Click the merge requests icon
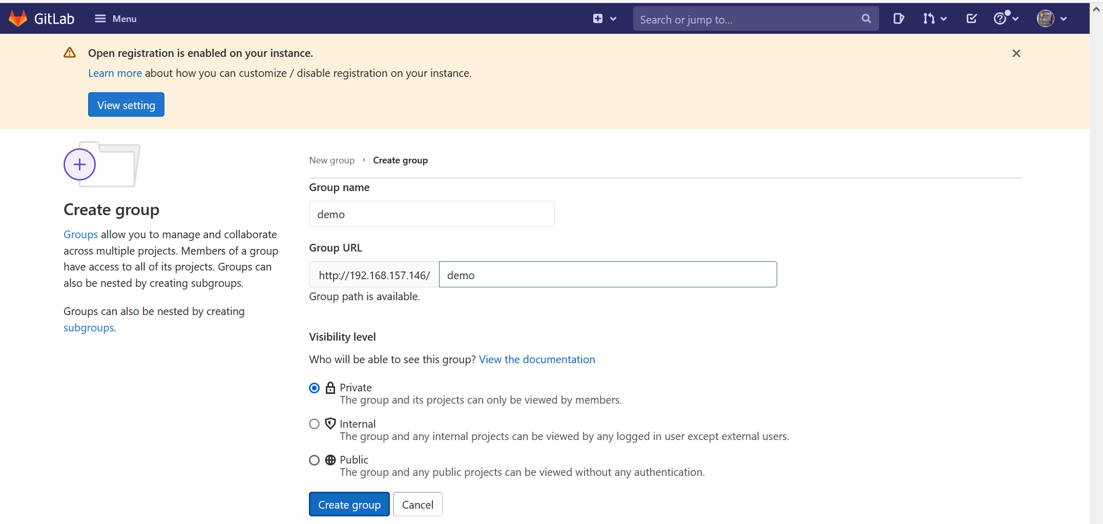This screenshot has width=1103, height=524. click(x=929, y=18)
